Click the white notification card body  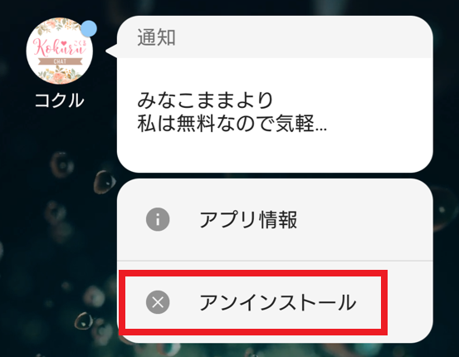275,115
